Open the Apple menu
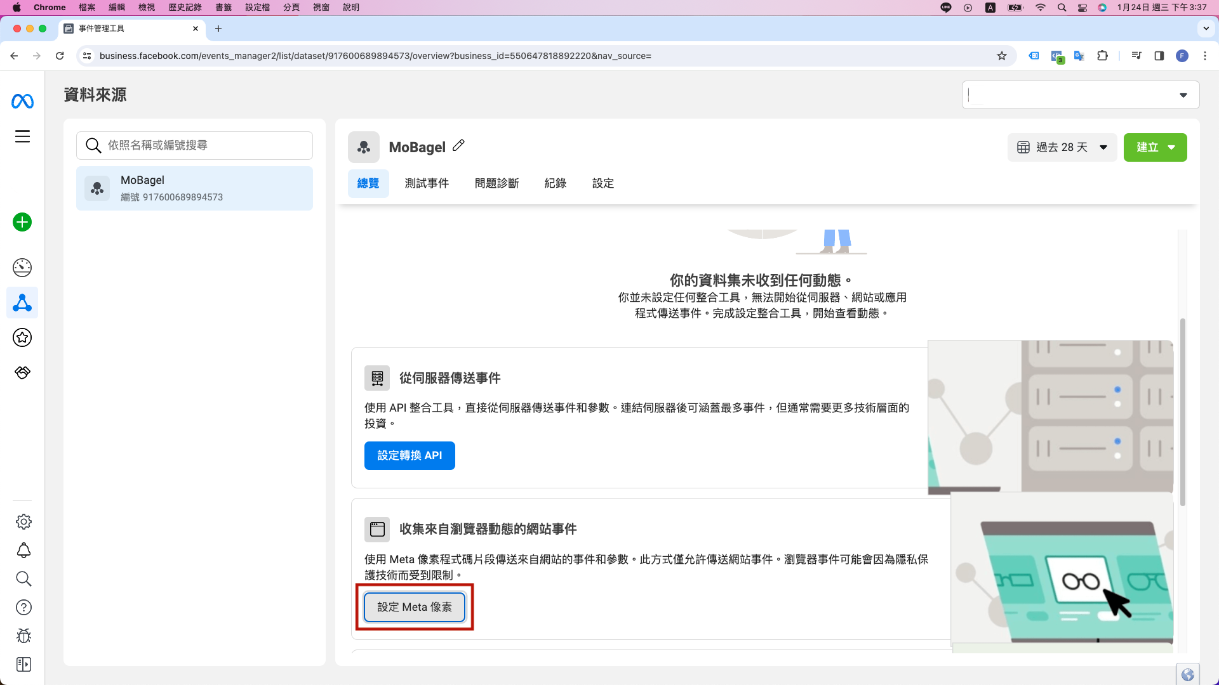The width and height of the screenshot is (1219, 685). (17, 8)
